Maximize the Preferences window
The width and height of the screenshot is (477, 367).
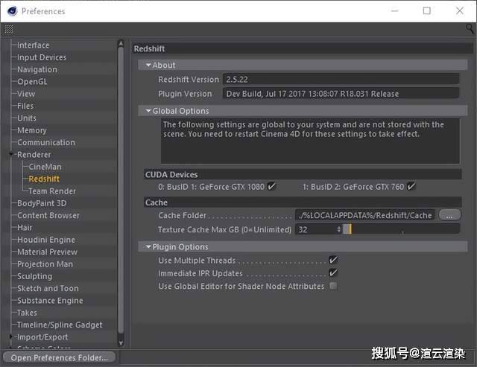[x=427, y=11]
